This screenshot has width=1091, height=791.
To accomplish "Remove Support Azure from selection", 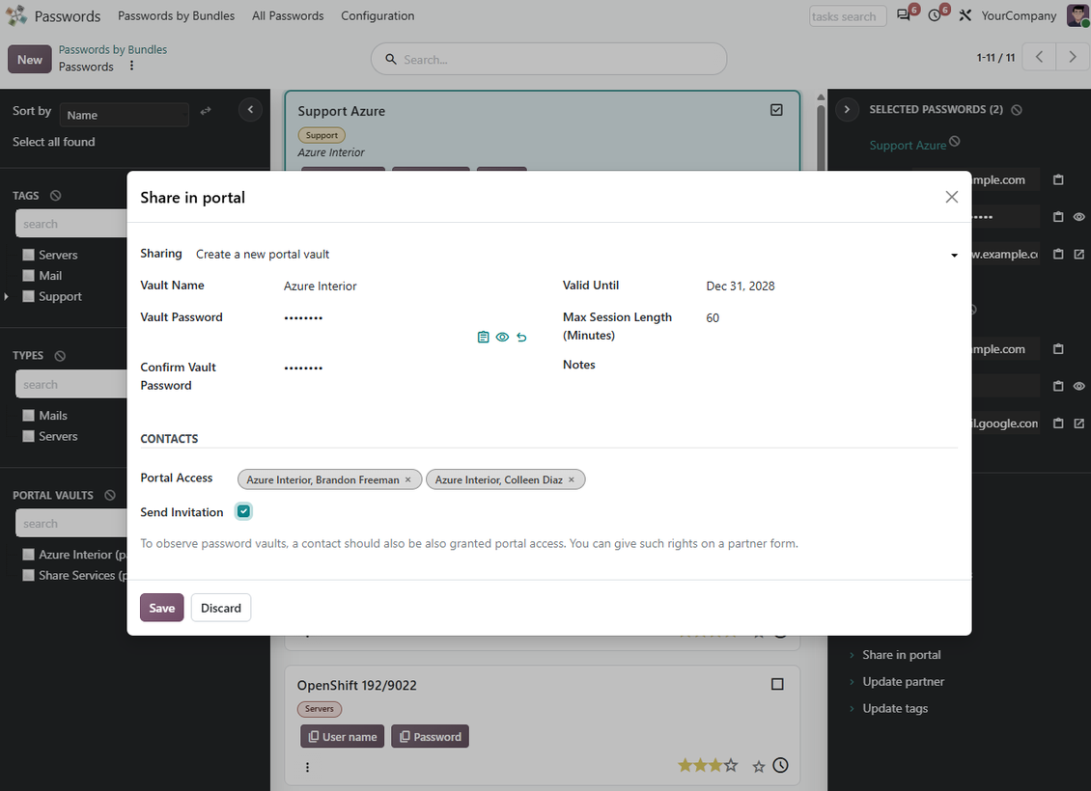I will coord(955,141).
